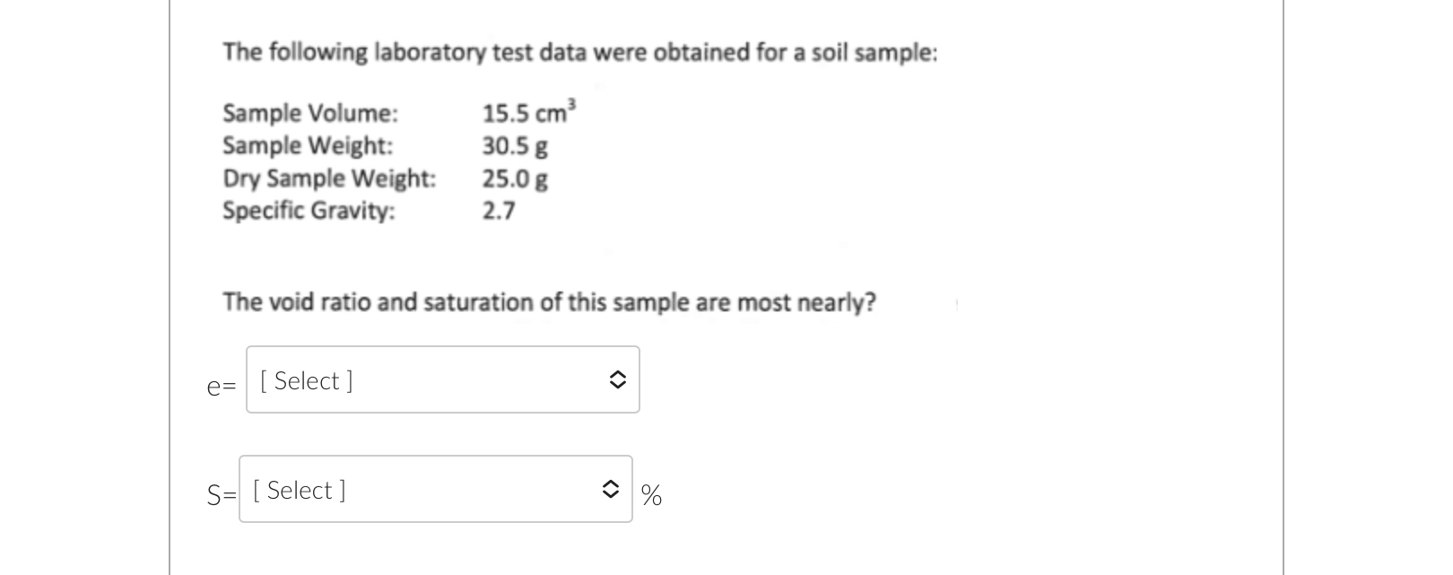Select an answer in the e= field

441,379
